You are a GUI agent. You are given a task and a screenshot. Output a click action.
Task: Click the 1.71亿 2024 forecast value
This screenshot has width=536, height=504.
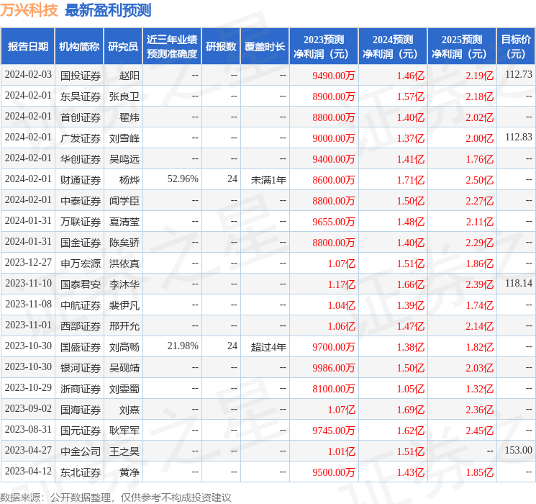tap(411, 180)
